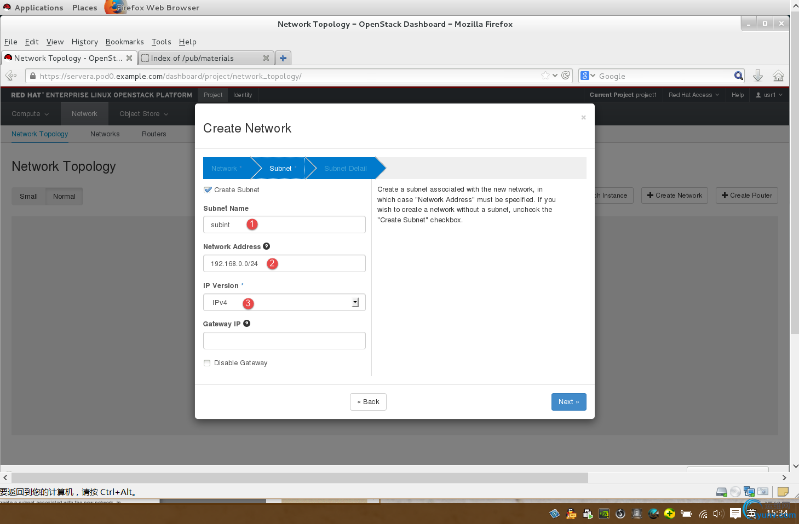Viewport: 799px width, 524px height.
Task: Click the VM message log note icon
Action: (x=783, y=492)
